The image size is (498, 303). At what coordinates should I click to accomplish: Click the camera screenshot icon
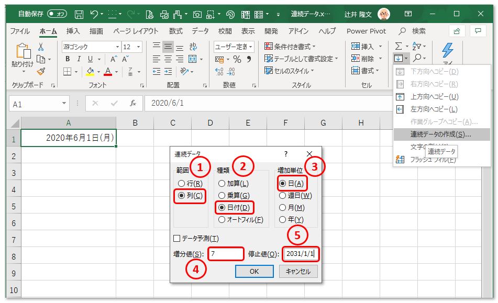[x=197, y=14]
